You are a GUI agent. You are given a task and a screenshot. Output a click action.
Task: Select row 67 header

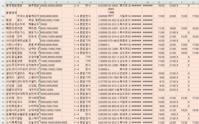tap(3, 69)
